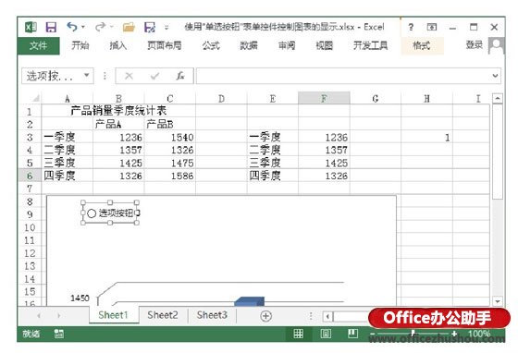Image resolution: width=518 pixels, height=353 pixels.
Task: Click the Select All corner triangle
Action: 36,98
